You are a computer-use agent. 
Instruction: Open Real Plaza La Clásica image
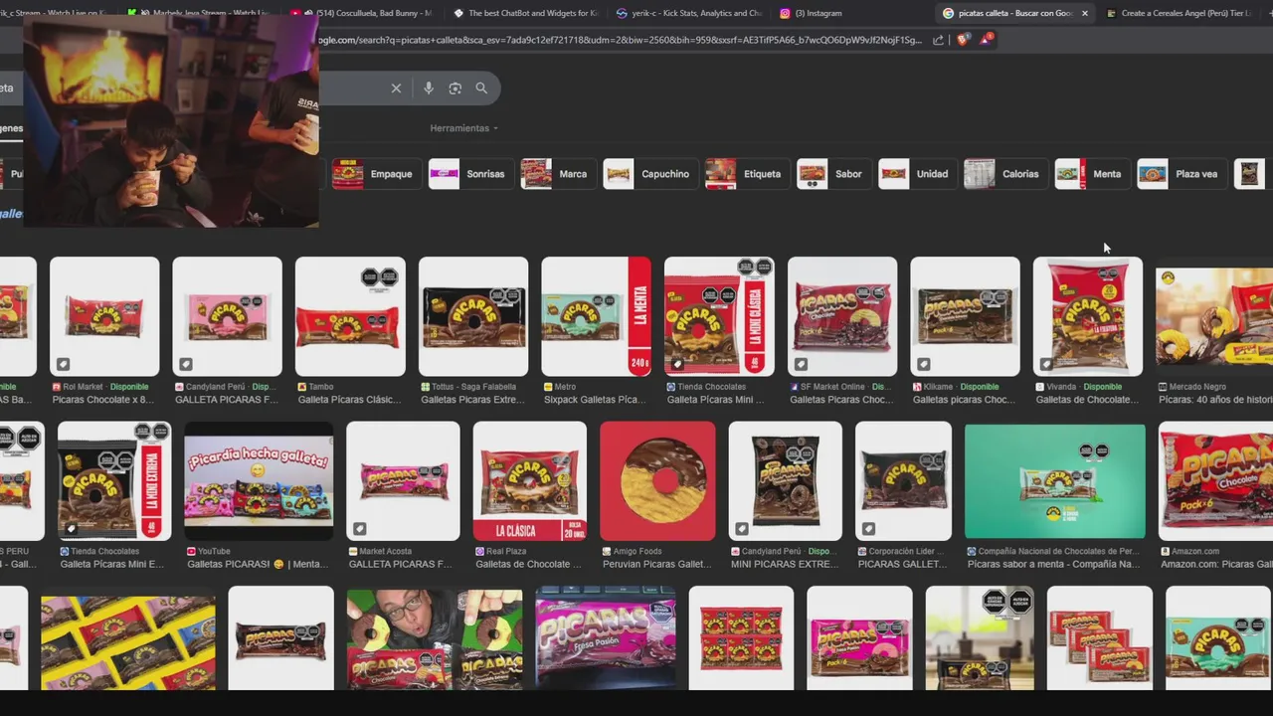pyautogui.click(x=530, y=480)
